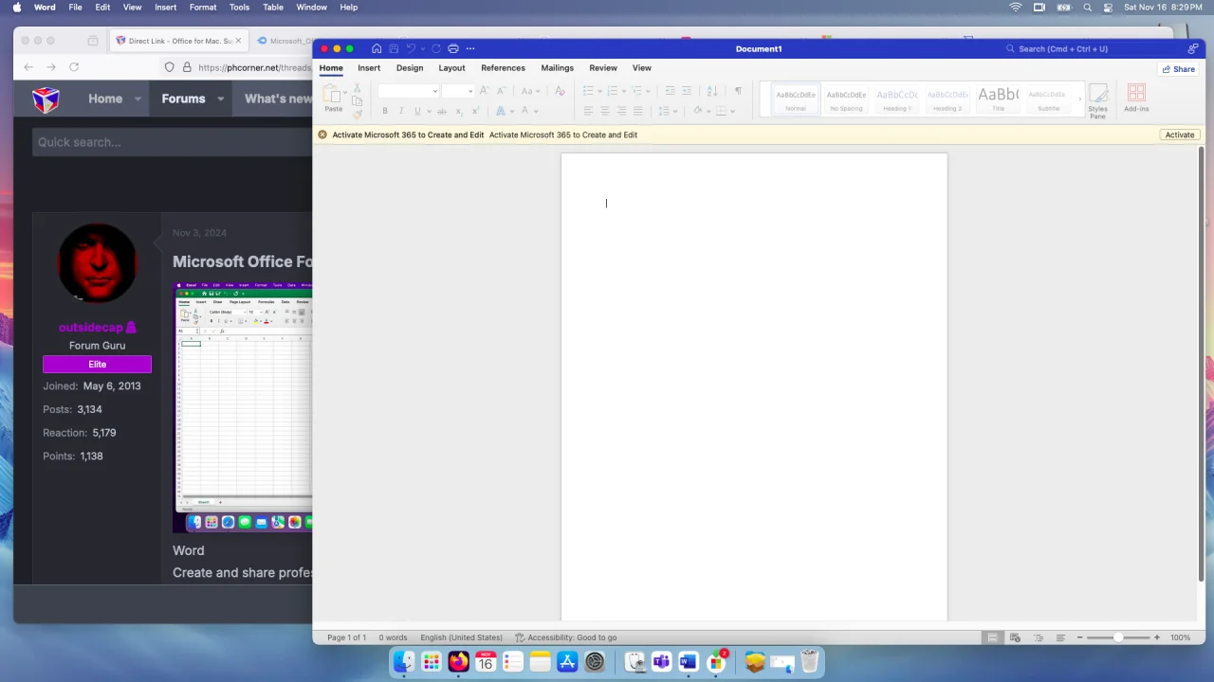
Task: Click the Format Painter brush icon
Action: 357,114
